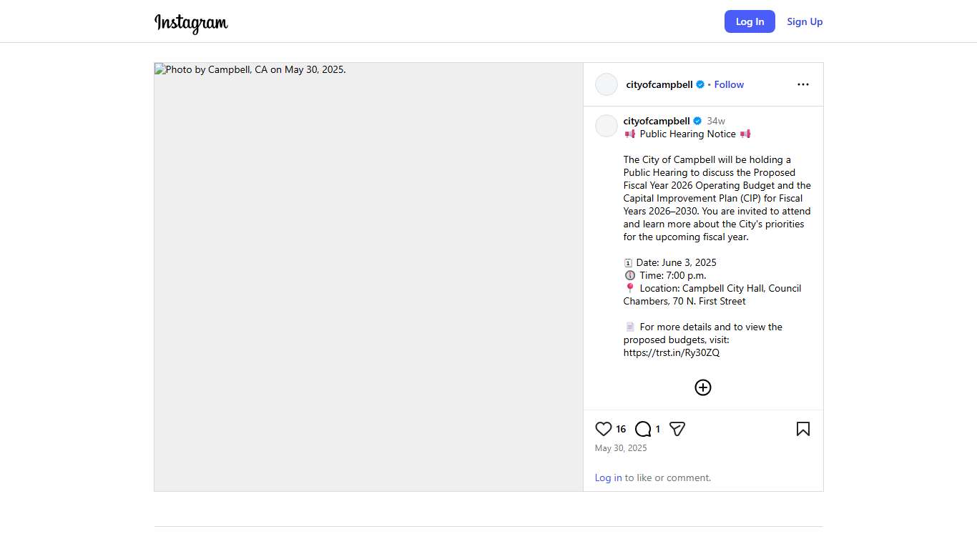977x549 pixels.
Task: Load more comments with the plus circle
Action: coord(703,387)
